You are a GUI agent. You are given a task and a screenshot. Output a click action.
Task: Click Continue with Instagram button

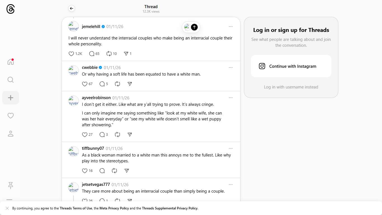pyautogui.click(x=291, y=66)
